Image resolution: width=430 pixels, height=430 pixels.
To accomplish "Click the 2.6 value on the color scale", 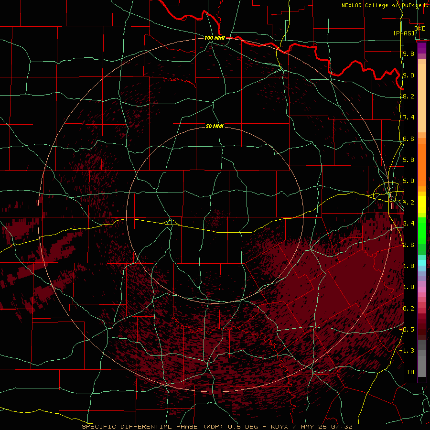I will 408,245.
